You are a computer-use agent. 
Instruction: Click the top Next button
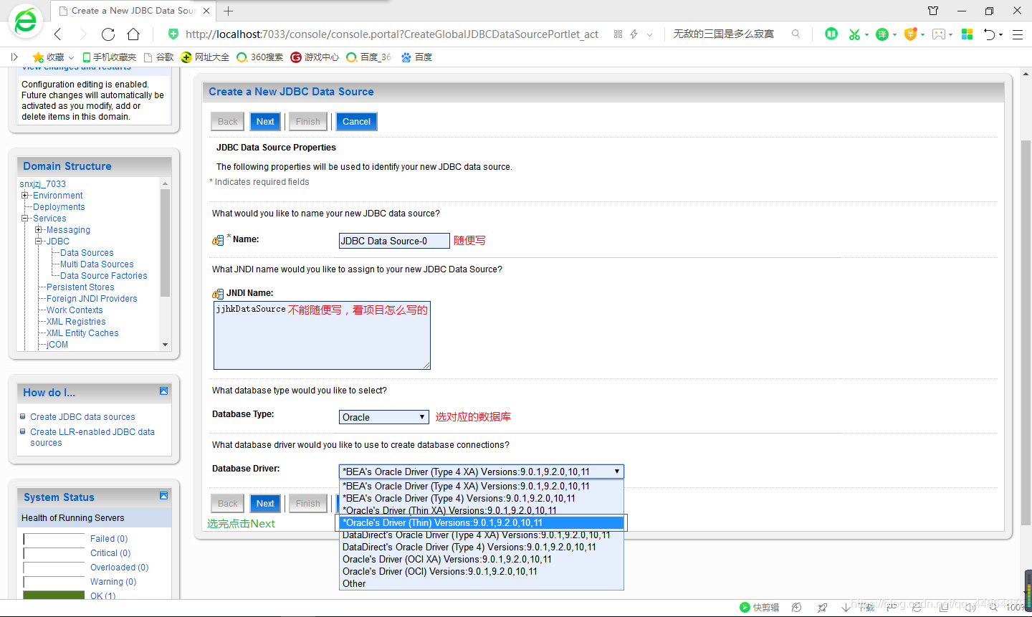[265, 121]
